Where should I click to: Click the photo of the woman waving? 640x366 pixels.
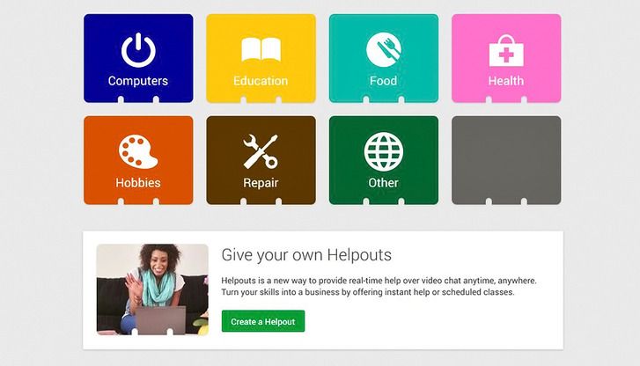pos(152,289)
